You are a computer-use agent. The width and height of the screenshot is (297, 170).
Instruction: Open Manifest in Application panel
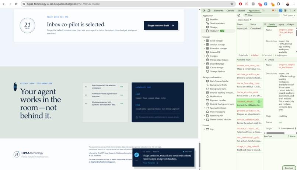point(214,19)
